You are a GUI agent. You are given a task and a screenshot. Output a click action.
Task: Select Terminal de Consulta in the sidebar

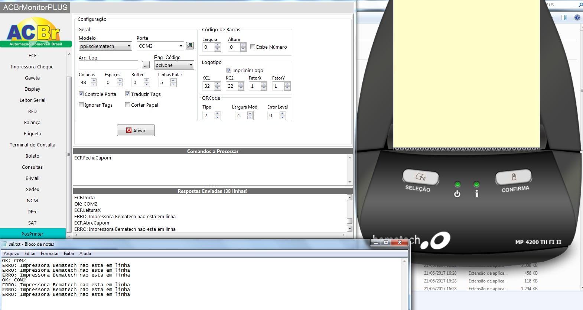pos(33,145)
